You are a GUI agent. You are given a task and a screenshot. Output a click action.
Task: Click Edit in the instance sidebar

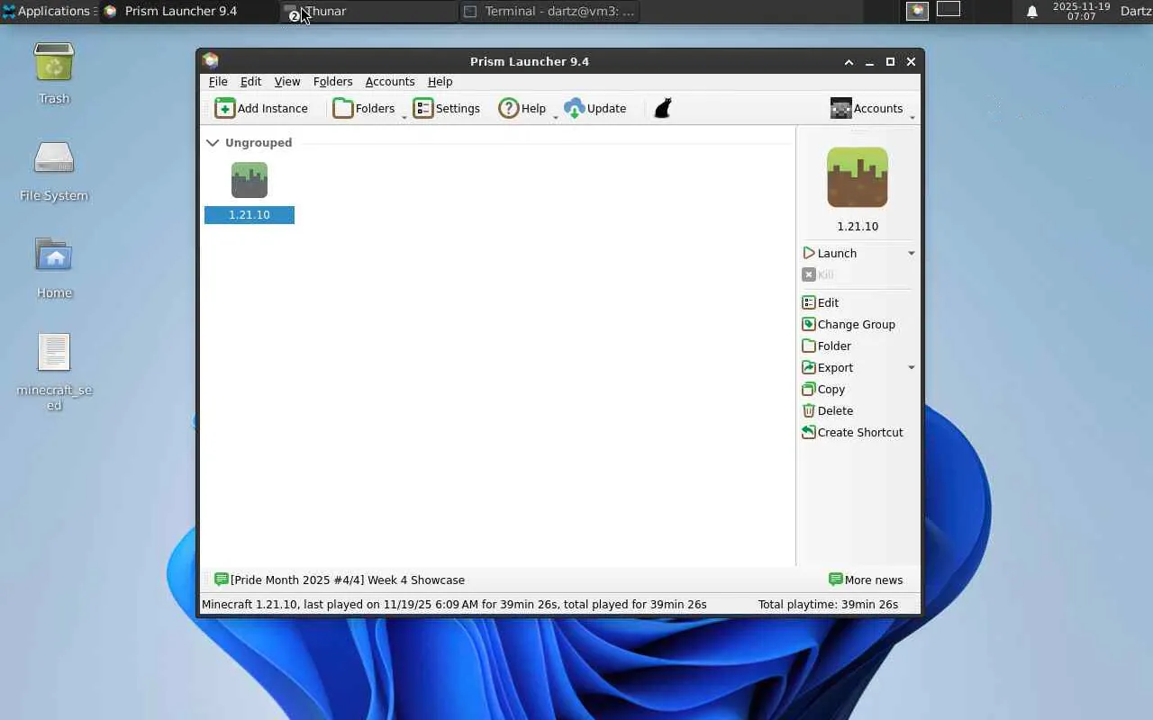coord(821,303)
